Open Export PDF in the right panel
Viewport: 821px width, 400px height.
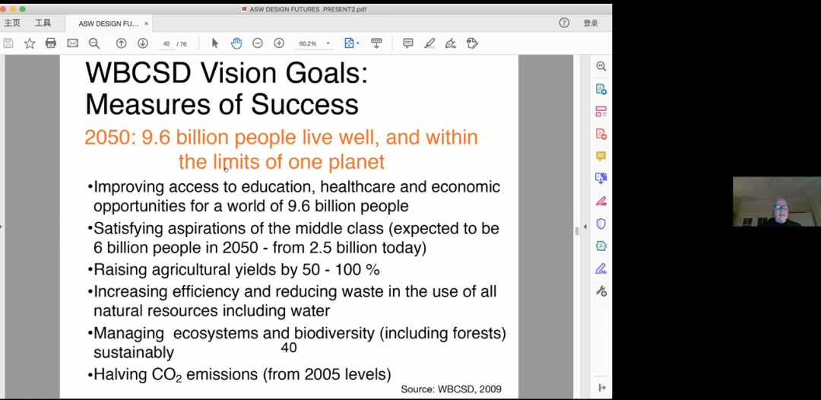[601, 89]
